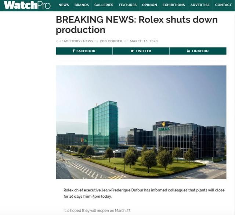Image resolution: width=235 pixels, height=215 pixels.
Task: Click the tag icon before Lead Story
Action: click(x=57, y=41)
